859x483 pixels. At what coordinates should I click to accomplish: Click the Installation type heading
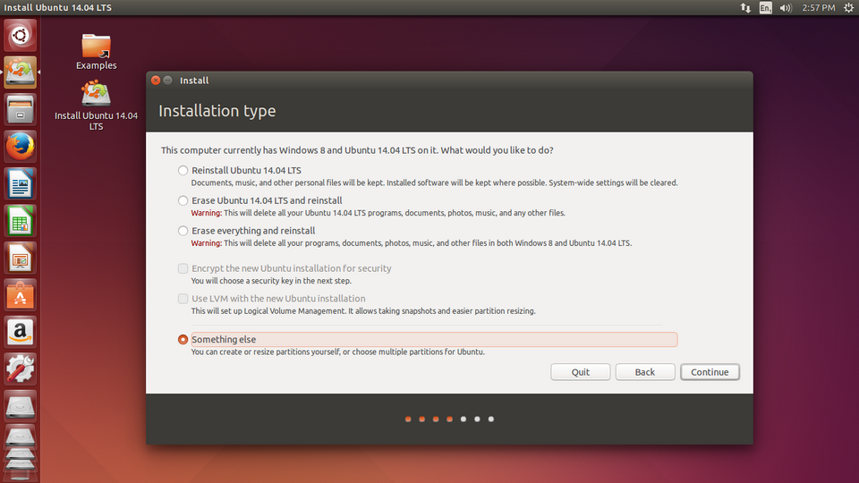[217, 111]
